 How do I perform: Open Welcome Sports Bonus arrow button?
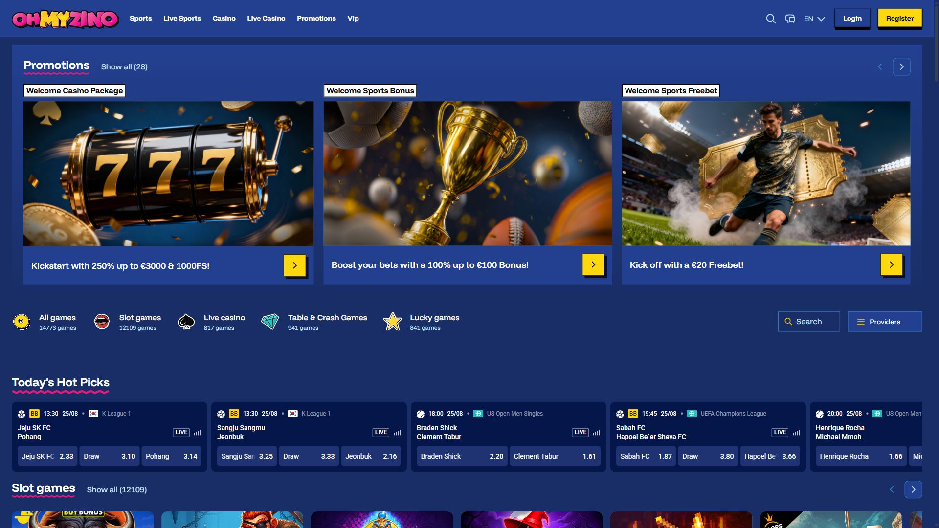(x=593, y=264)
